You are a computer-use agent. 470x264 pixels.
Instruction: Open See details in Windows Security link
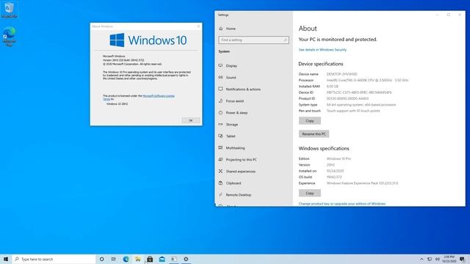point(322,50)
